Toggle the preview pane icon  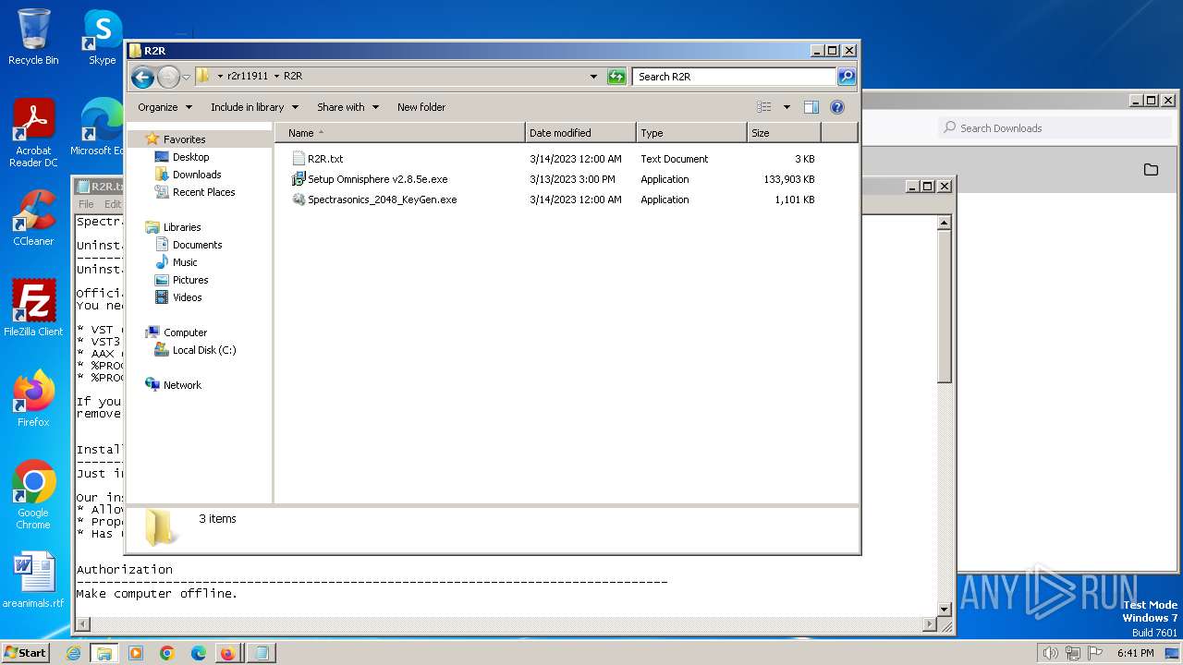click(x=811, y=107)
